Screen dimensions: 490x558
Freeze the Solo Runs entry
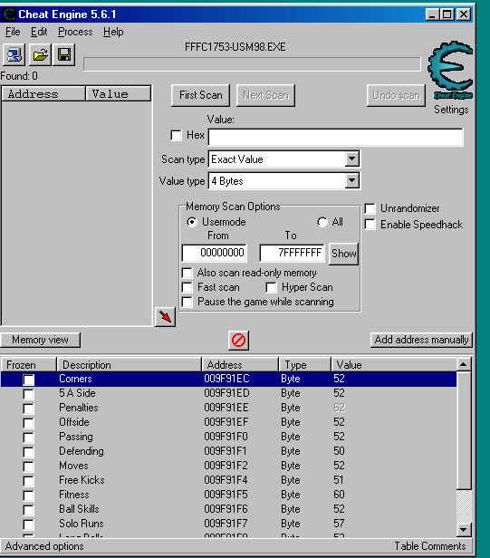[x=28, y=524]
